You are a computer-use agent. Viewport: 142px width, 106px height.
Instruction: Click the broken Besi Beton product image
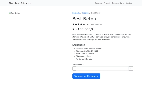pyautogui.click(x=15, y=13)
